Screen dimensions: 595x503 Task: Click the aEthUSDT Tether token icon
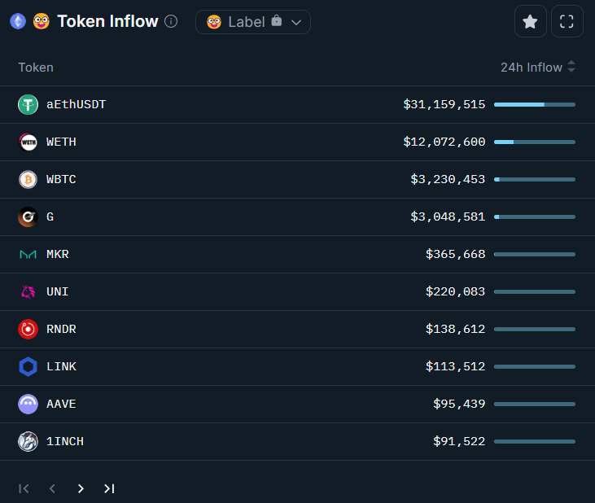(x=28, y=105)
